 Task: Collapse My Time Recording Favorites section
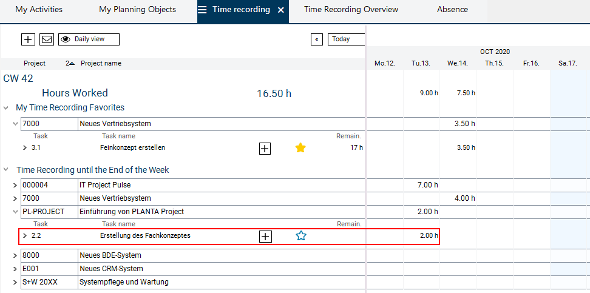[6, 108]
